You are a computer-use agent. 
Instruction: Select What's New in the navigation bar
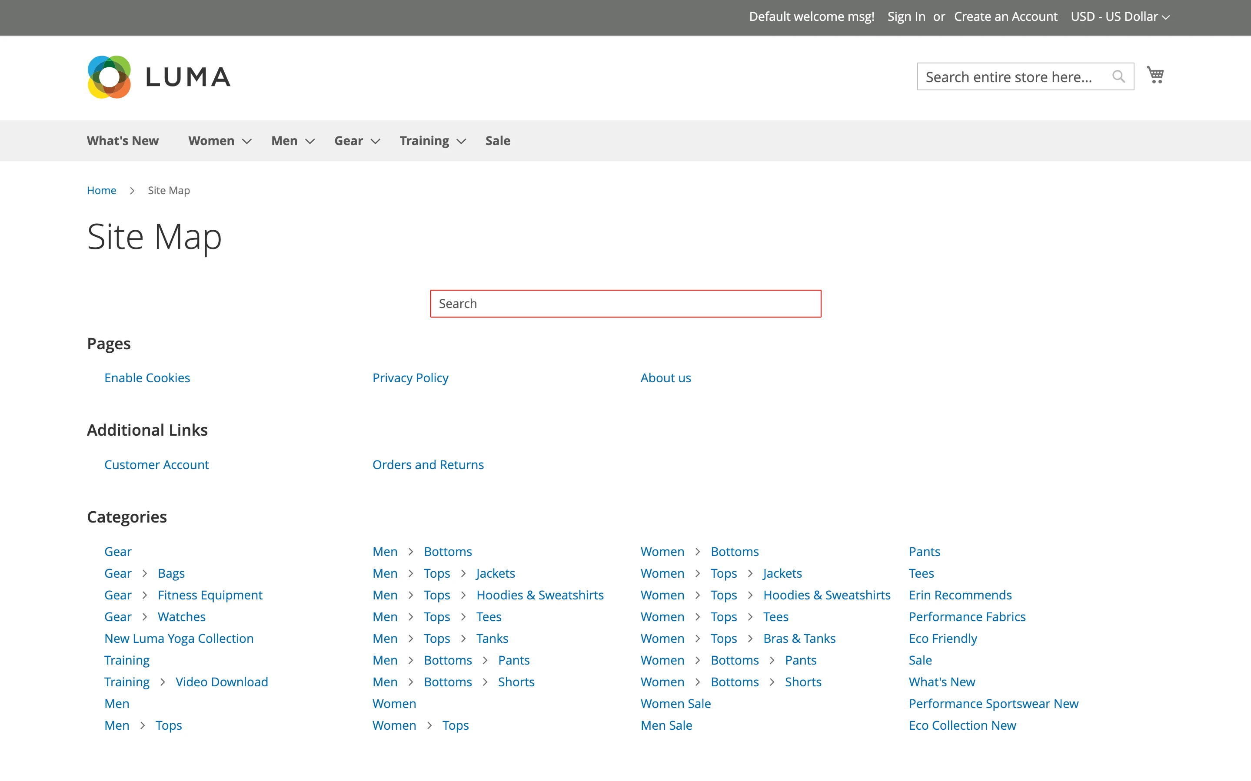pos(123,140)
